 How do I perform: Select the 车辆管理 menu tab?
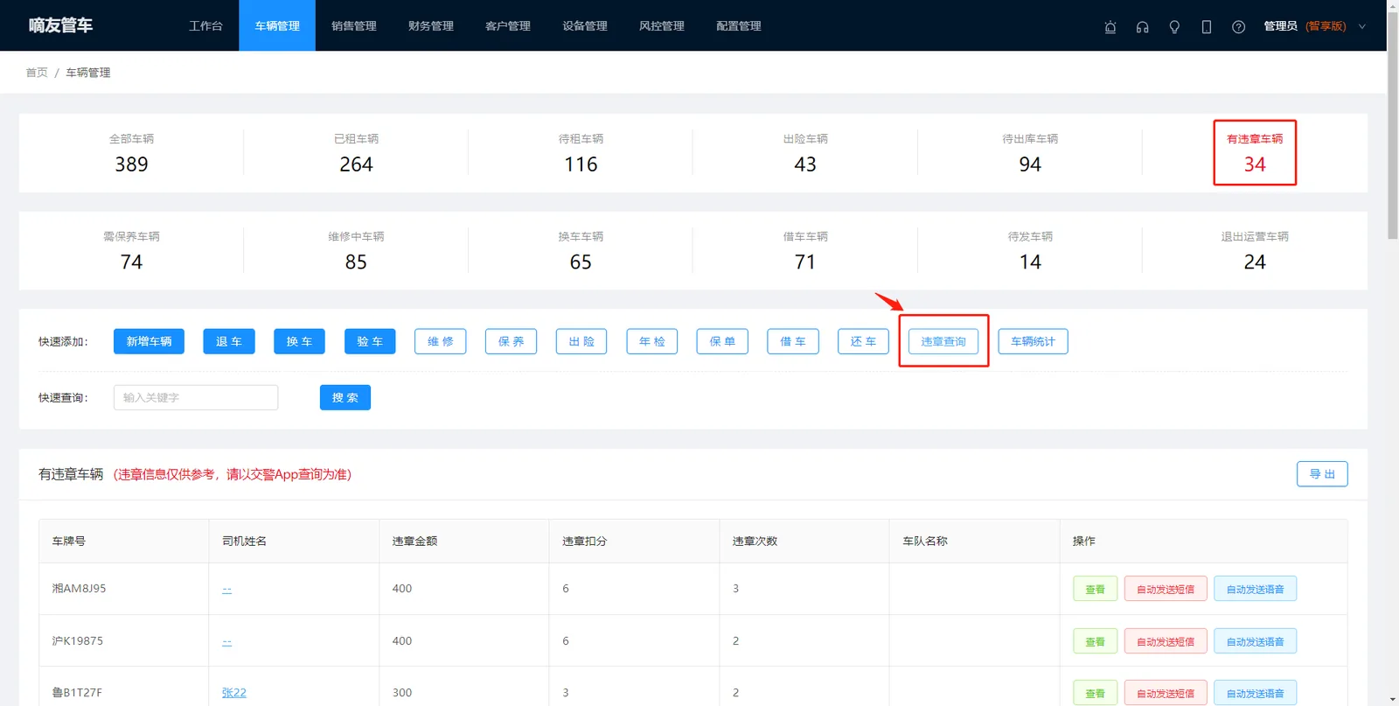(277, 26)
